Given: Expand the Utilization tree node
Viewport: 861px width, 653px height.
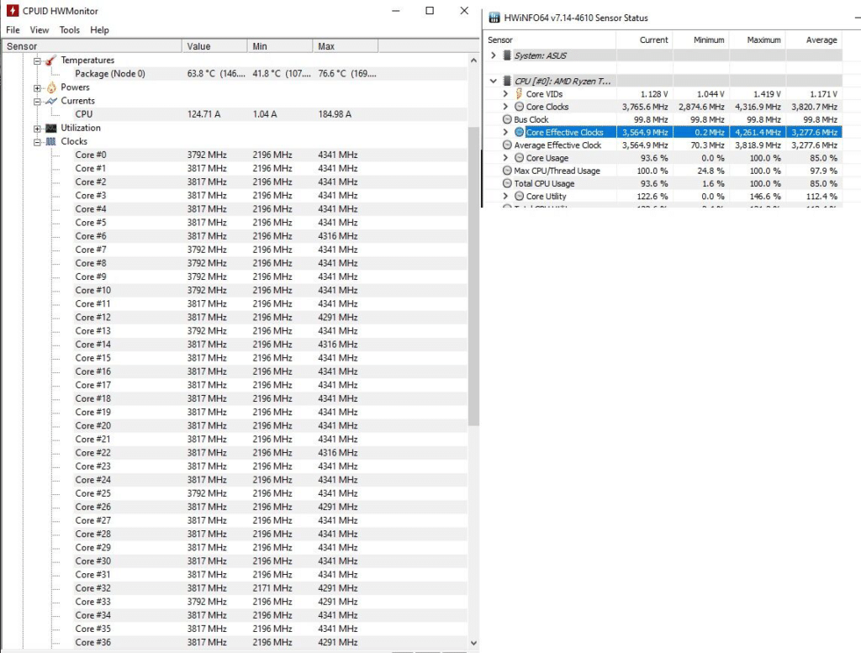Looking at the screenshot, I should (x=37, y=129).
